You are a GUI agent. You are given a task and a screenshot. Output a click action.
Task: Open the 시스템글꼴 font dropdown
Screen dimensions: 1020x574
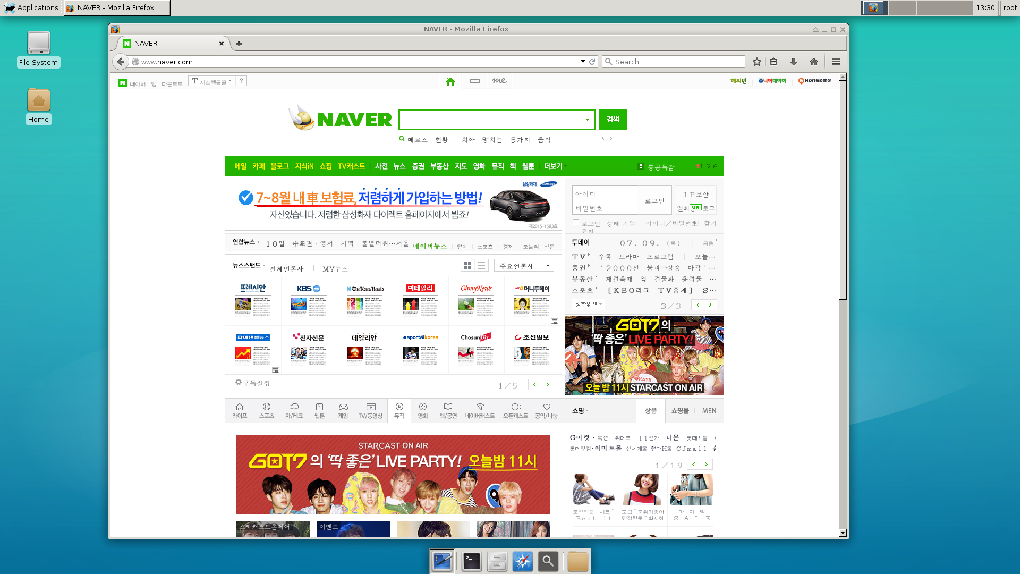(x=212, y=81)
